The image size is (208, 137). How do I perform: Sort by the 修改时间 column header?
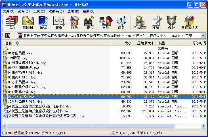tap(198, 43)
